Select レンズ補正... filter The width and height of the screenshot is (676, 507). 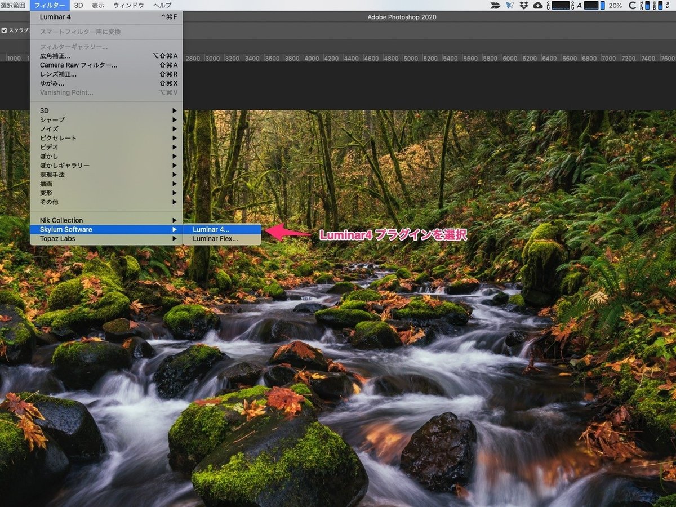coord(106,74)
